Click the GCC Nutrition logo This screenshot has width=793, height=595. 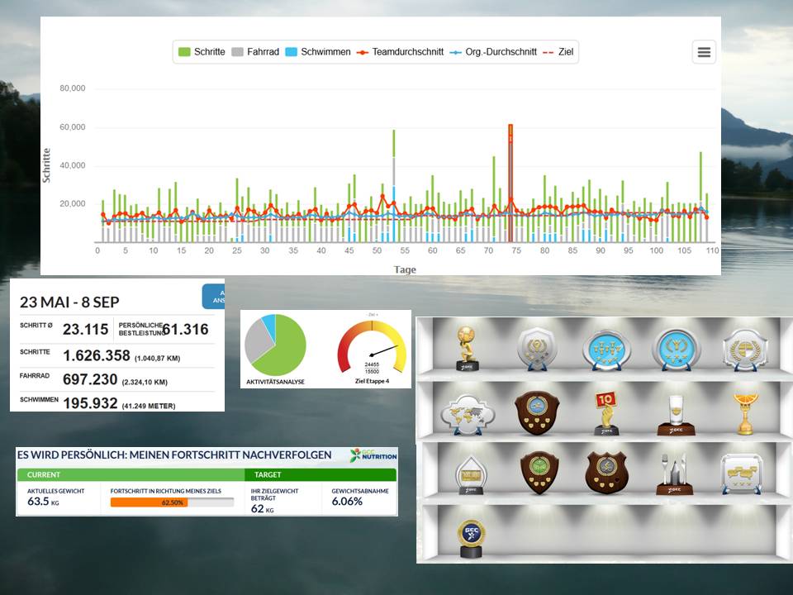(x=373, y=455)
